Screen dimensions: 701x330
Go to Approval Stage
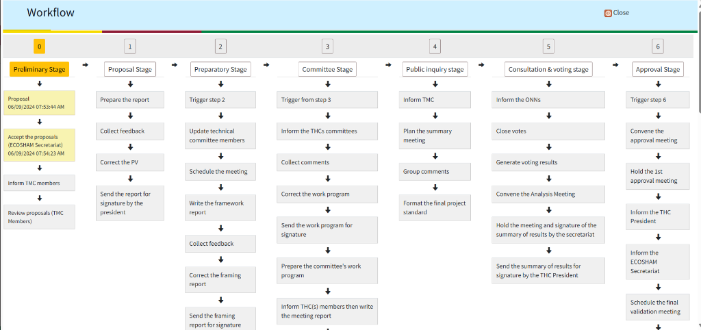pyautogui.click(x=658, y=69)
